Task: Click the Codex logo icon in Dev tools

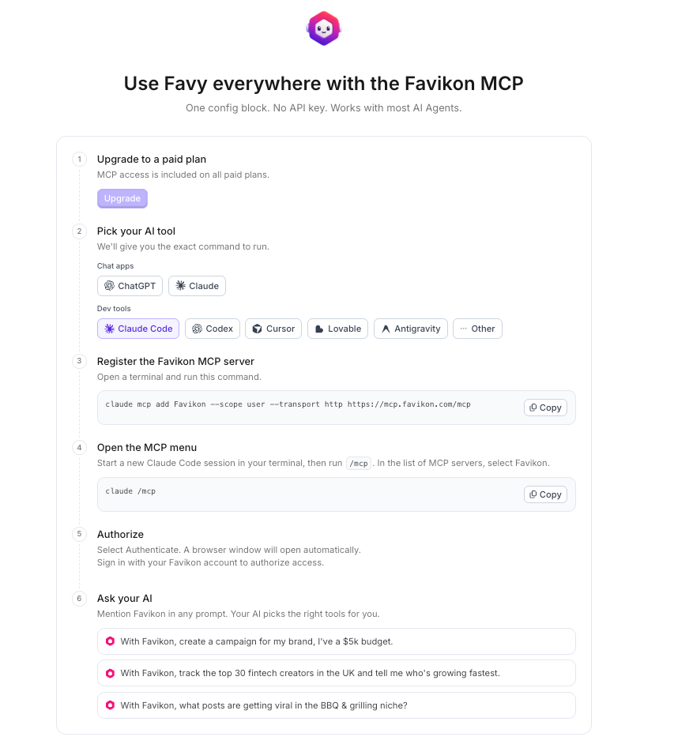Action: pyautogui.click(x=197, y=329)
